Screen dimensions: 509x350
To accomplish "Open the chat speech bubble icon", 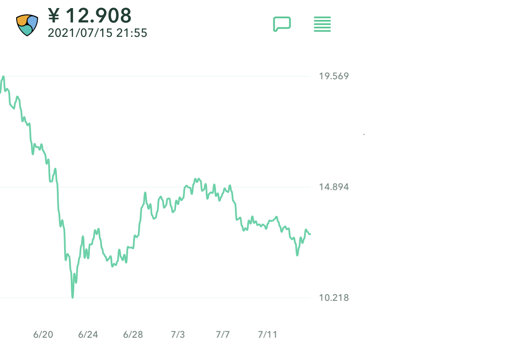I will pyautogui.click(x=282, y=24).
